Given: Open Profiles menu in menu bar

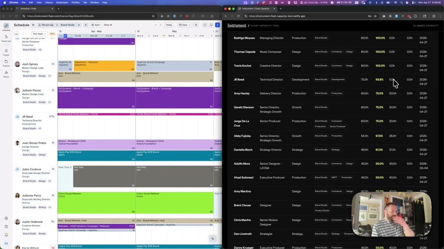Looking at the screenshot, I should pos(75,2).
